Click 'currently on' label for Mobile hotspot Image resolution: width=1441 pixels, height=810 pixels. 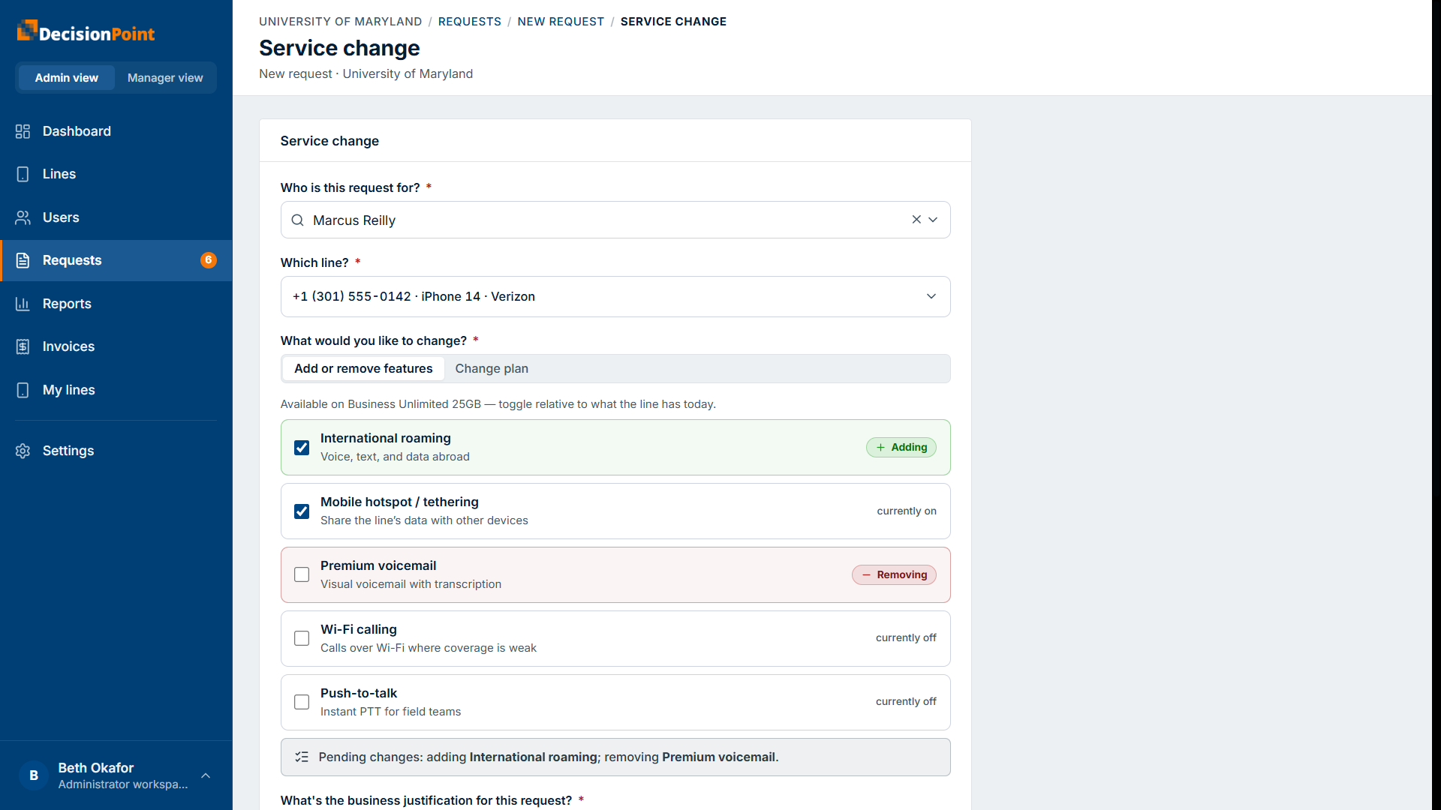[x=907, y=511]
